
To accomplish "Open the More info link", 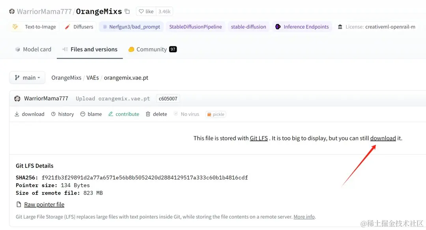I will click(x=304, y=217).
